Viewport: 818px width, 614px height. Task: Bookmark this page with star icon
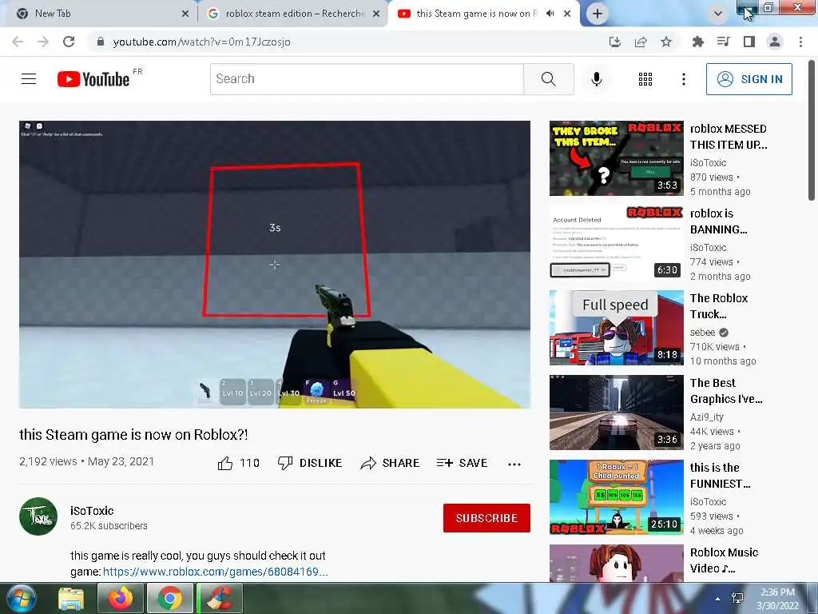666,42
